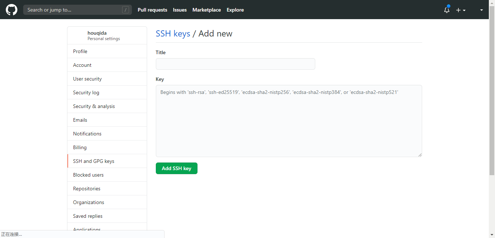
Task: Click the Title input field
Action: pyautogui.click(x=235, y=64)
